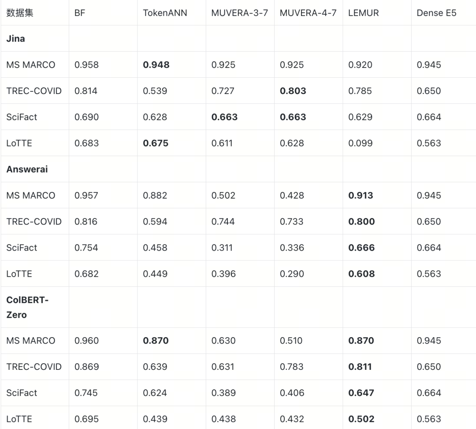Select the 0.099 LEMUR value cell
This screenshot has height=429, width=476.
coord(360,143)
